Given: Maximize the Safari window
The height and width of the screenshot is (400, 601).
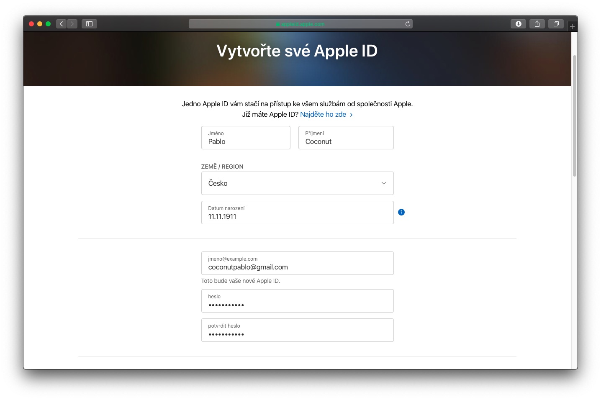Looking at the screenshot, I should click(48, 24).
